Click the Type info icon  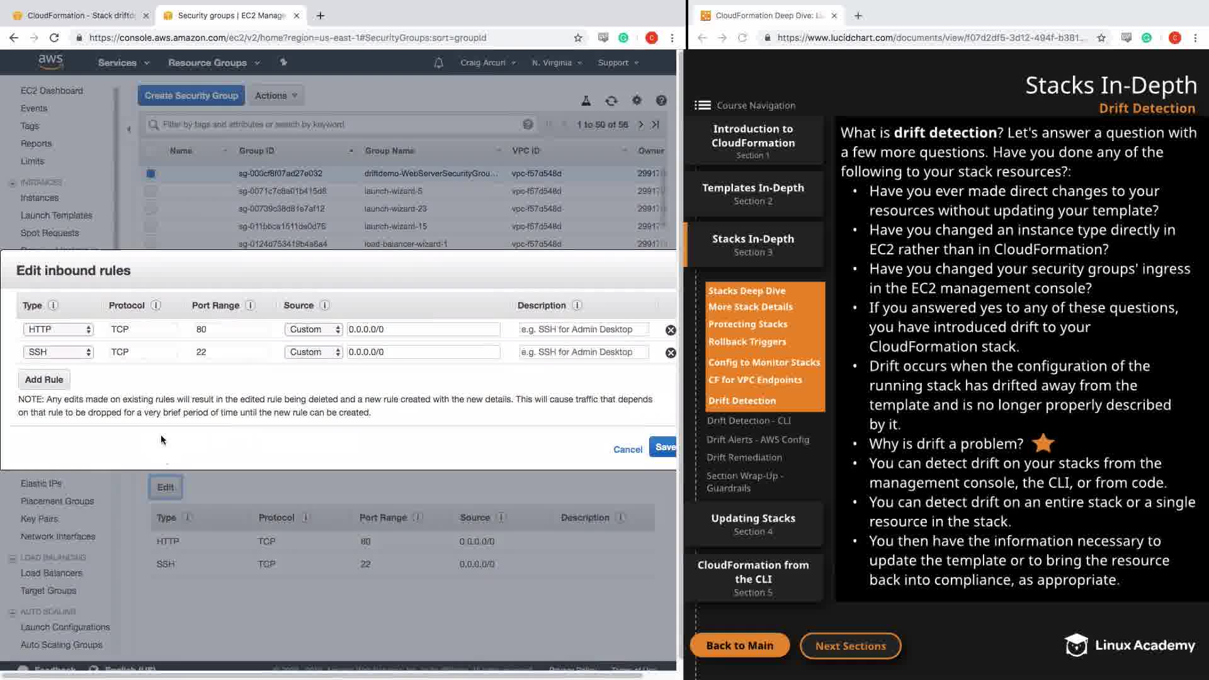click(x=54, y=305)
